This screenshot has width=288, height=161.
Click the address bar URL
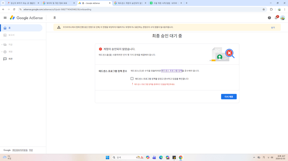57,9
